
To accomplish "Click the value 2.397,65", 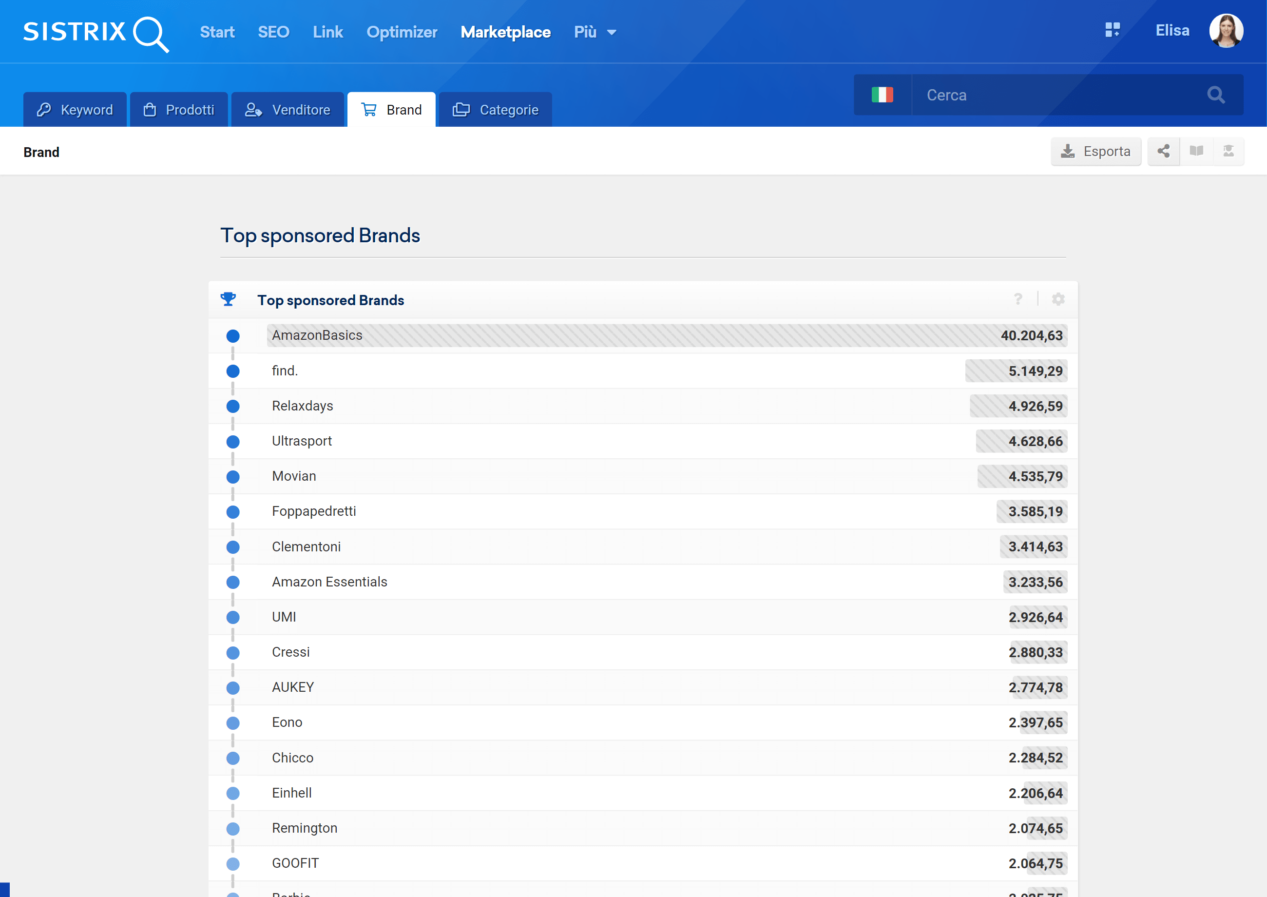I will coord(1035,723).
